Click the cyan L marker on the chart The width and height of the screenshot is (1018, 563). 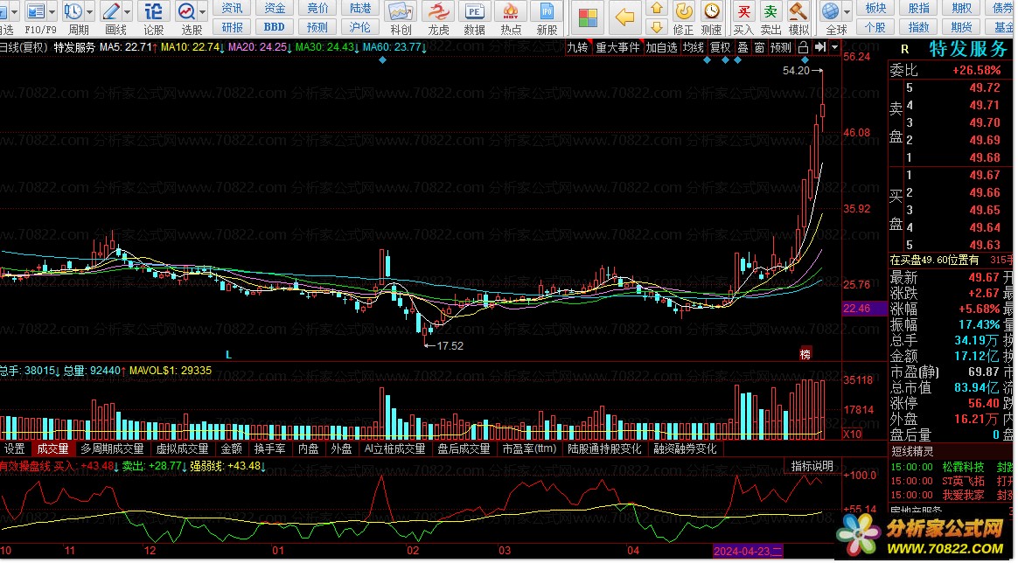(x=228, y=355)
